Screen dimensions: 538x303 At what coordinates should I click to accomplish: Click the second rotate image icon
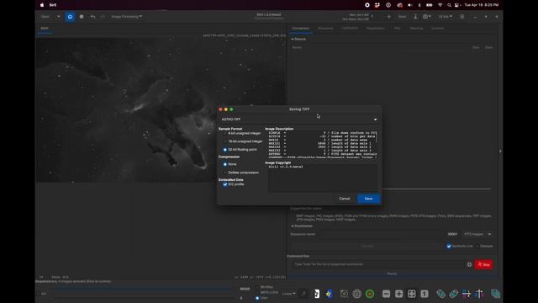click(454, 294)
